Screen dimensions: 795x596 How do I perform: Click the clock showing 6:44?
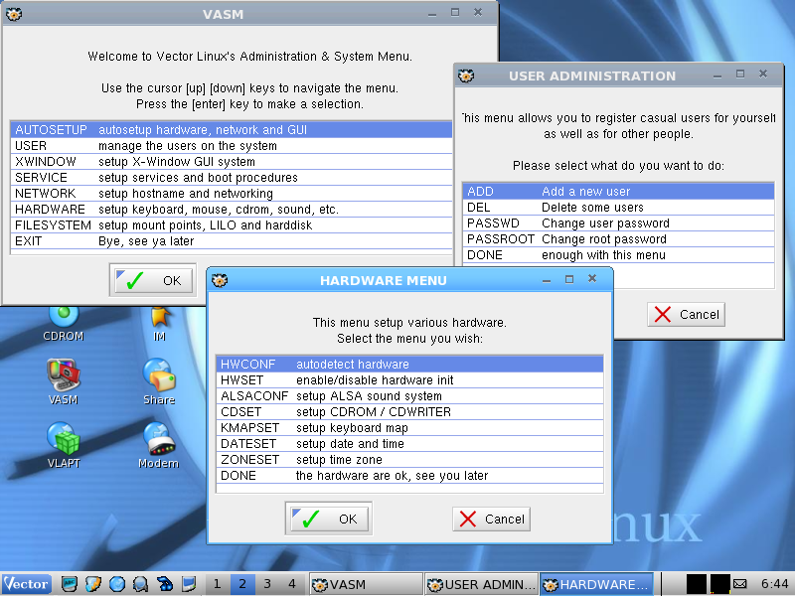point(774,584)
